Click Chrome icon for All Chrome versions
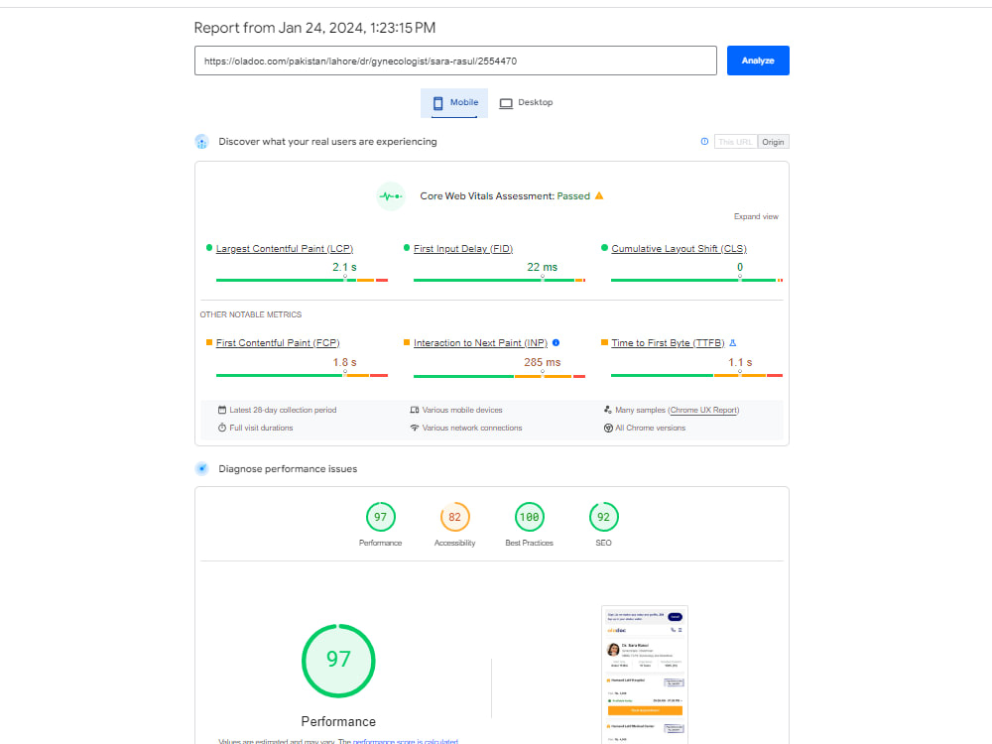Screen dimensions: 992x744 (x=608, y=428)
